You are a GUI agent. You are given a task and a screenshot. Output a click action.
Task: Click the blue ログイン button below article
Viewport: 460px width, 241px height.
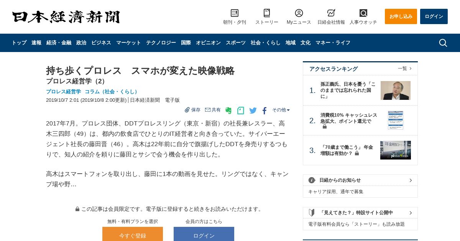click(204, 234)
